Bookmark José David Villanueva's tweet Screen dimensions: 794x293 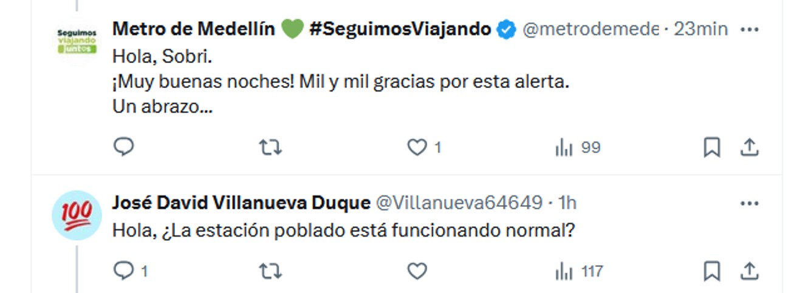click(711, 271)
